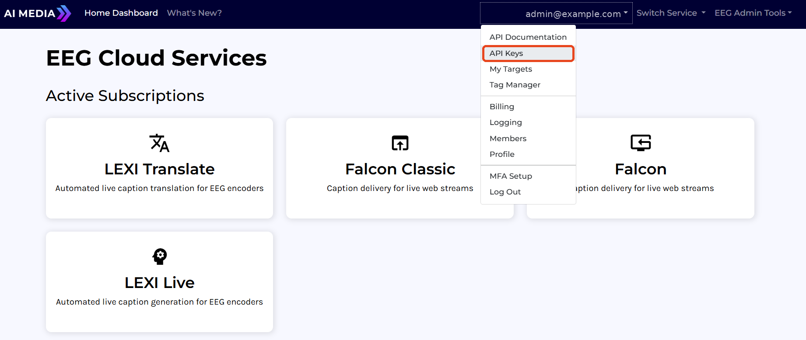Click the Falcon Classic upload icon
Image resolution: width=806 pixels, height=340 pixels.
click(400, 143)
